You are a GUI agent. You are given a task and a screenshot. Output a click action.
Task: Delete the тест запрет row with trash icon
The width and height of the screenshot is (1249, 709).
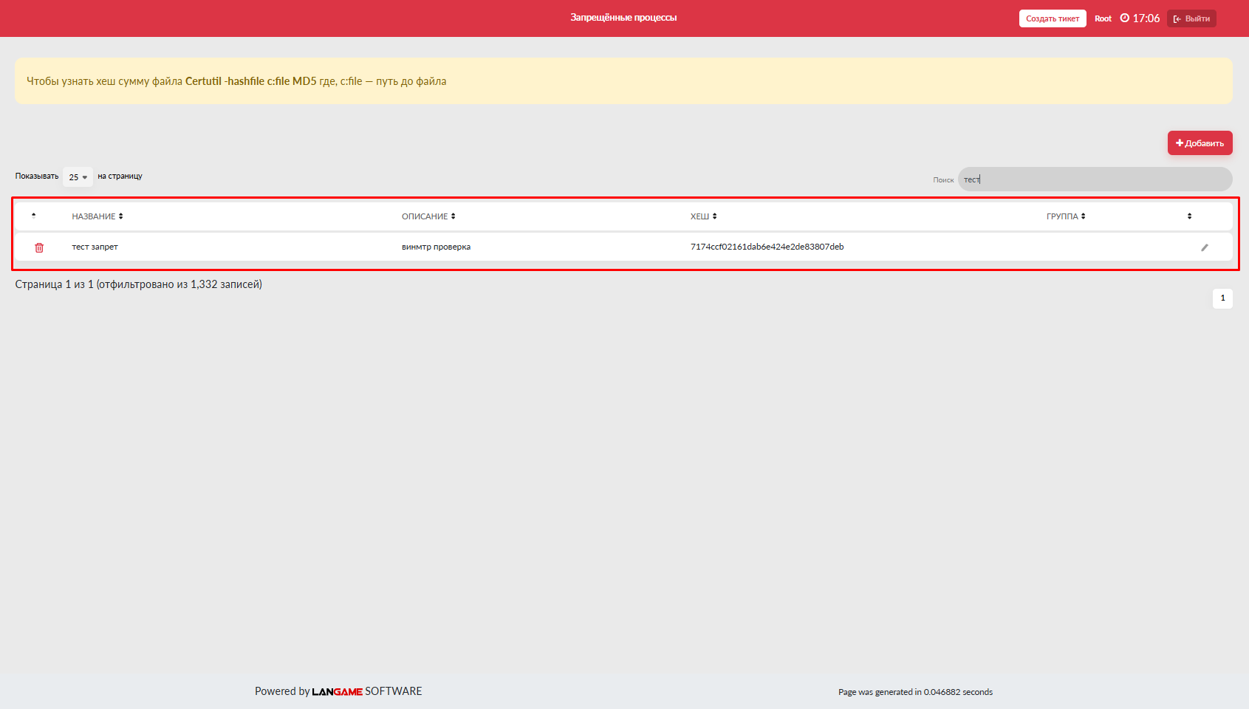pos(39,247)
